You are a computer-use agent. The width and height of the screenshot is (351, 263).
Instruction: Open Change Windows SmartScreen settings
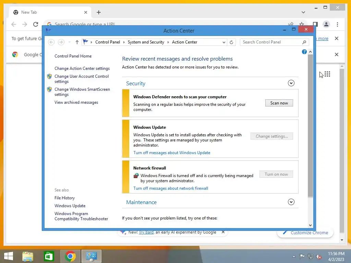(x=82, y=92)
